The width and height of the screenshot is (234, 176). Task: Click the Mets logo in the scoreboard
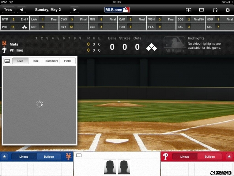coord(4,44)
